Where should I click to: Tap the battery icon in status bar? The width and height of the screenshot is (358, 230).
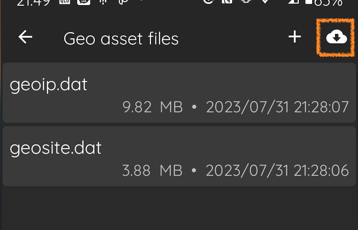[309, 2]
